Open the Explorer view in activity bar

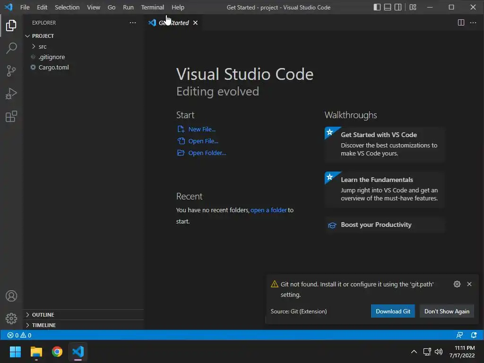(11, 26)
